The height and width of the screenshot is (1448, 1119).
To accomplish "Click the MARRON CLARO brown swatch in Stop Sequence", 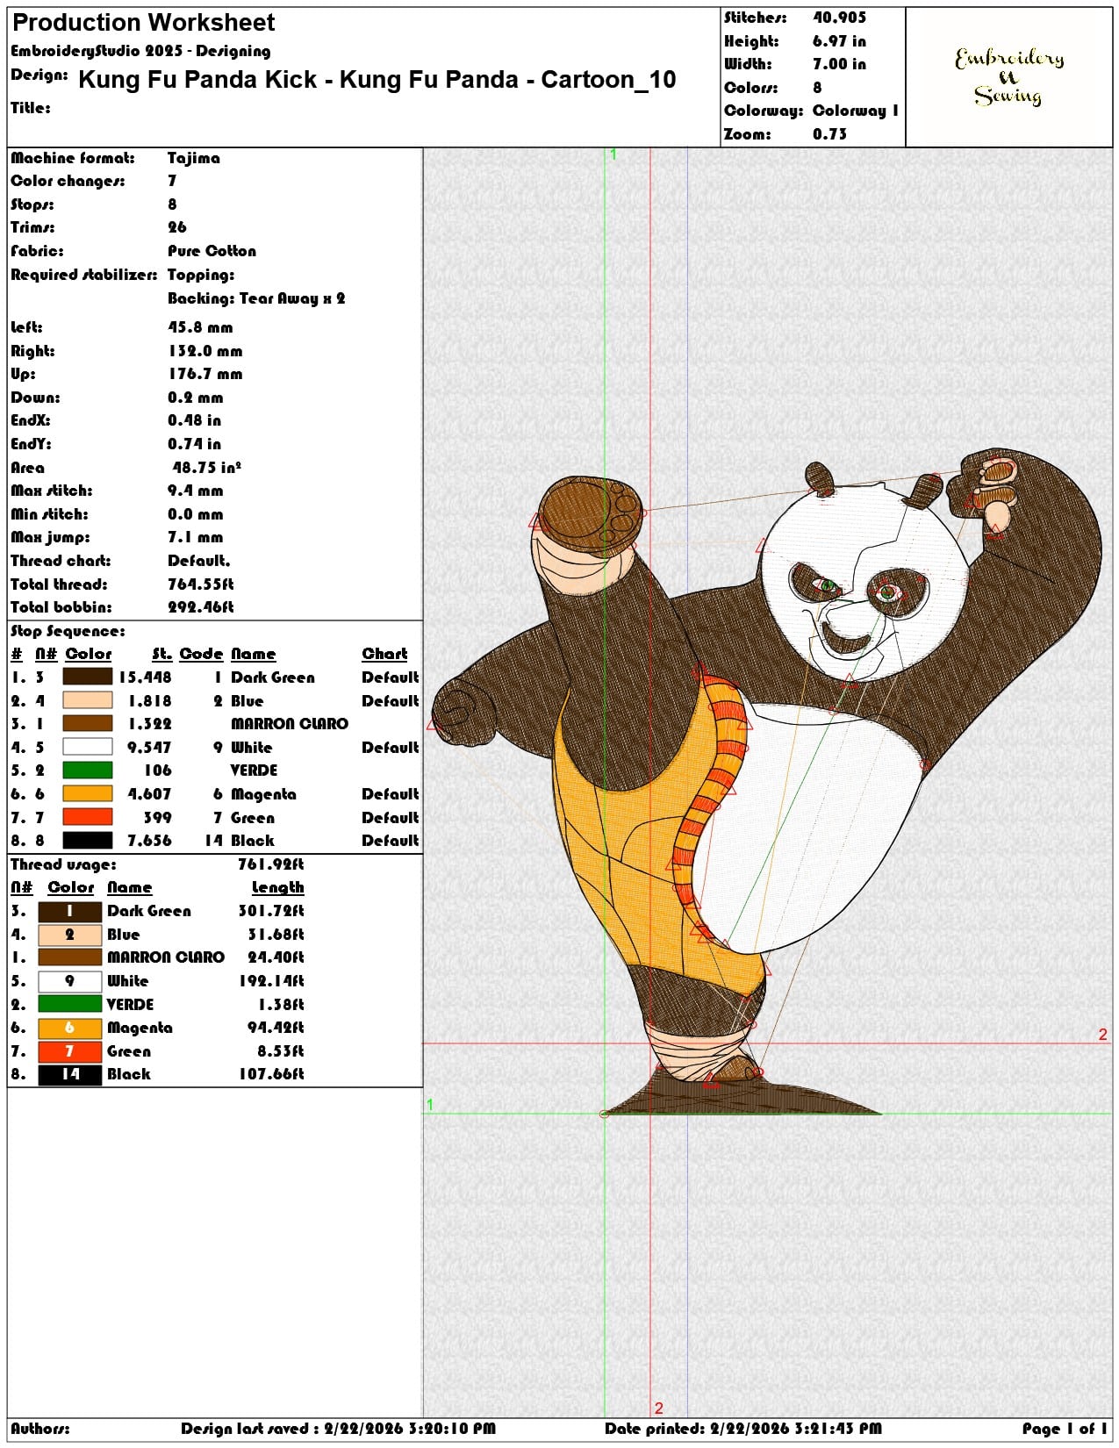I will pyautogui.click(x=88, y=723).
